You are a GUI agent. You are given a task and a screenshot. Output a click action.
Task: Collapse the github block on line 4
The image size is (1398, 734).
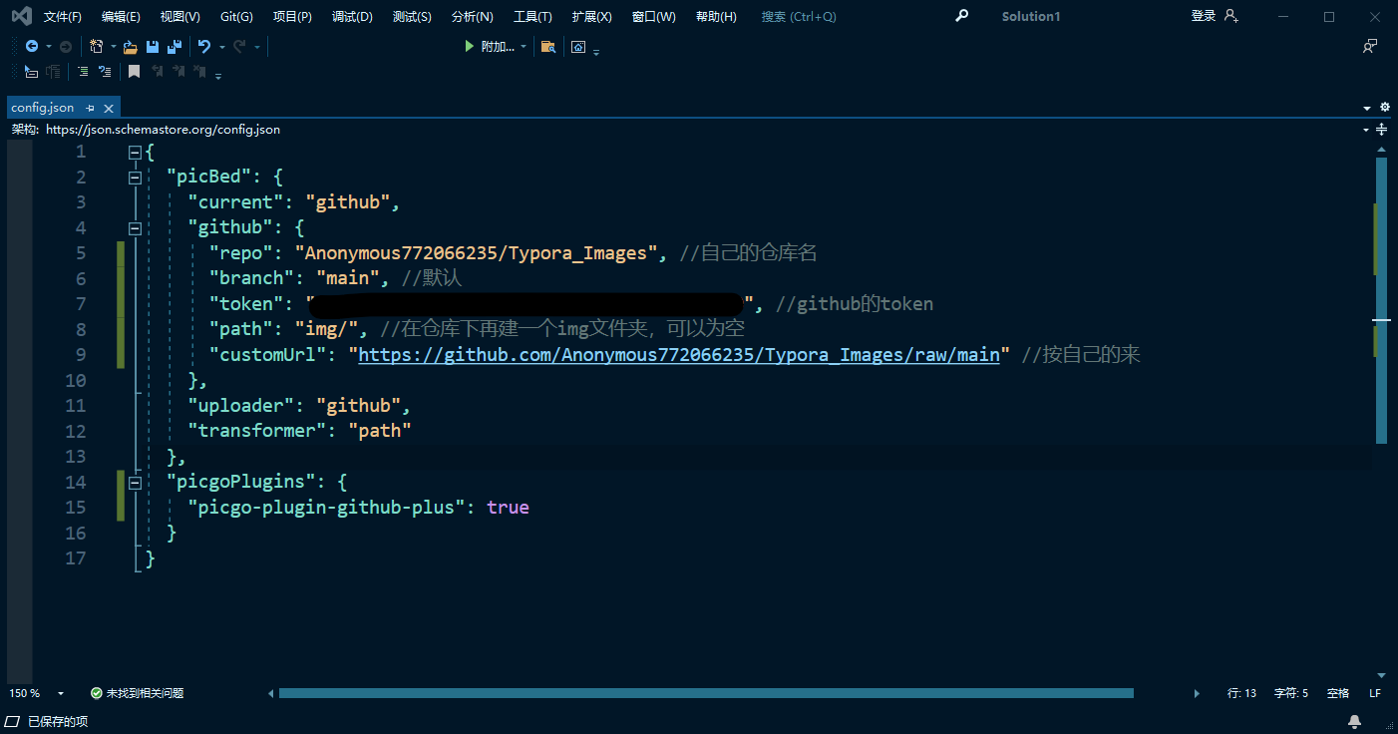[135, 228]
